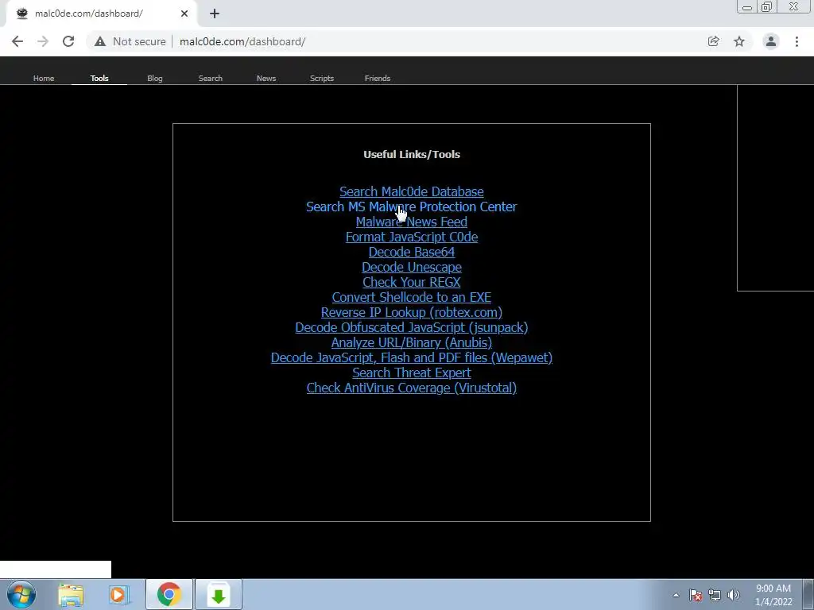Viewport: 814px width, 610px height.
Task: Go back using the browser back arrow
Action: (x=17, y=41)
